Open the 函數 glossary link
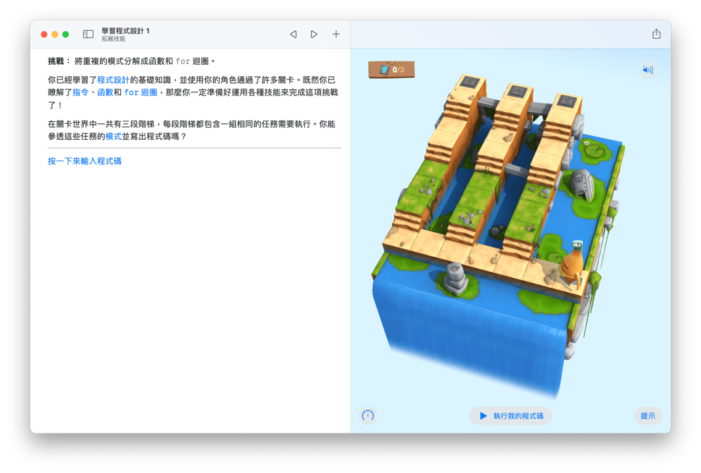Viewport: 701px width, 473px height. tap(105, 92)
